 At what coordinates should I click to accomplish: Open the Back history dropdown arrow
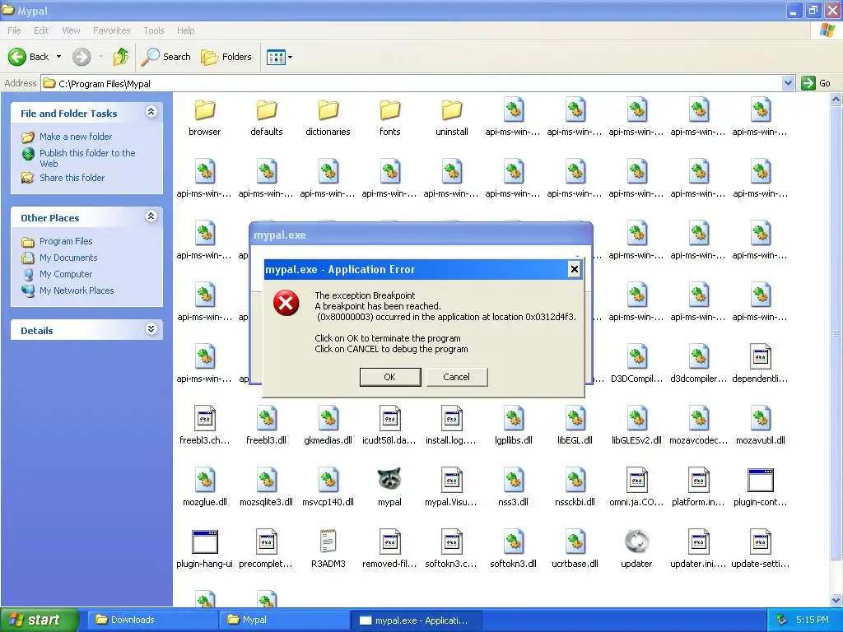coord(58,57)
